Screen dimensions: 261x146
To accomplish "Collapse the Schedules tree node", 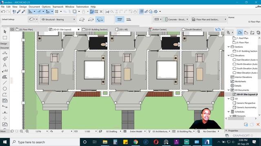I will click(229, 112).
